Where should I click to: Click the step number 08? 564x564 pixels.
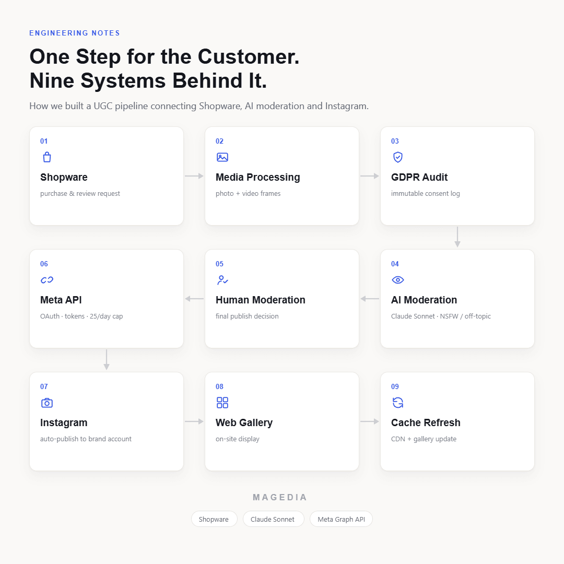[x=219, y=386]
